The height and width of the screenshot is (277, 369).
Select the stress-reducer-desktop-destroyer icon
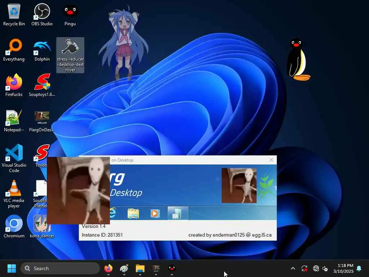point(70,55)
